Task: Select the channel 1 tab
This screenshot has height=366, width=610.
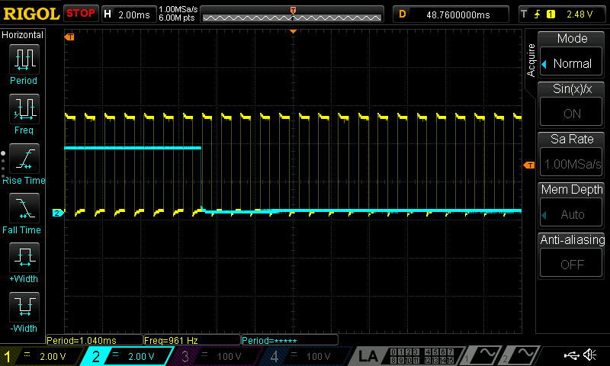Action: click(42, 356)
